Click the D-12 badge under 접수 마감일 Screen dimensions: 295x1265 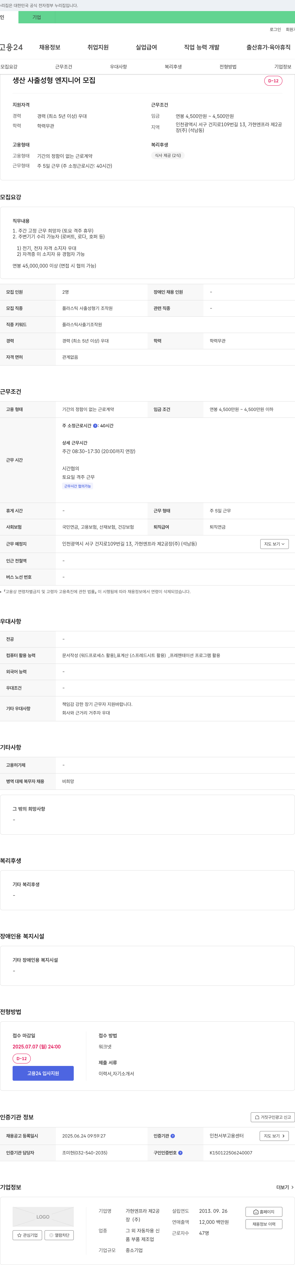[x=22, y=1058]
